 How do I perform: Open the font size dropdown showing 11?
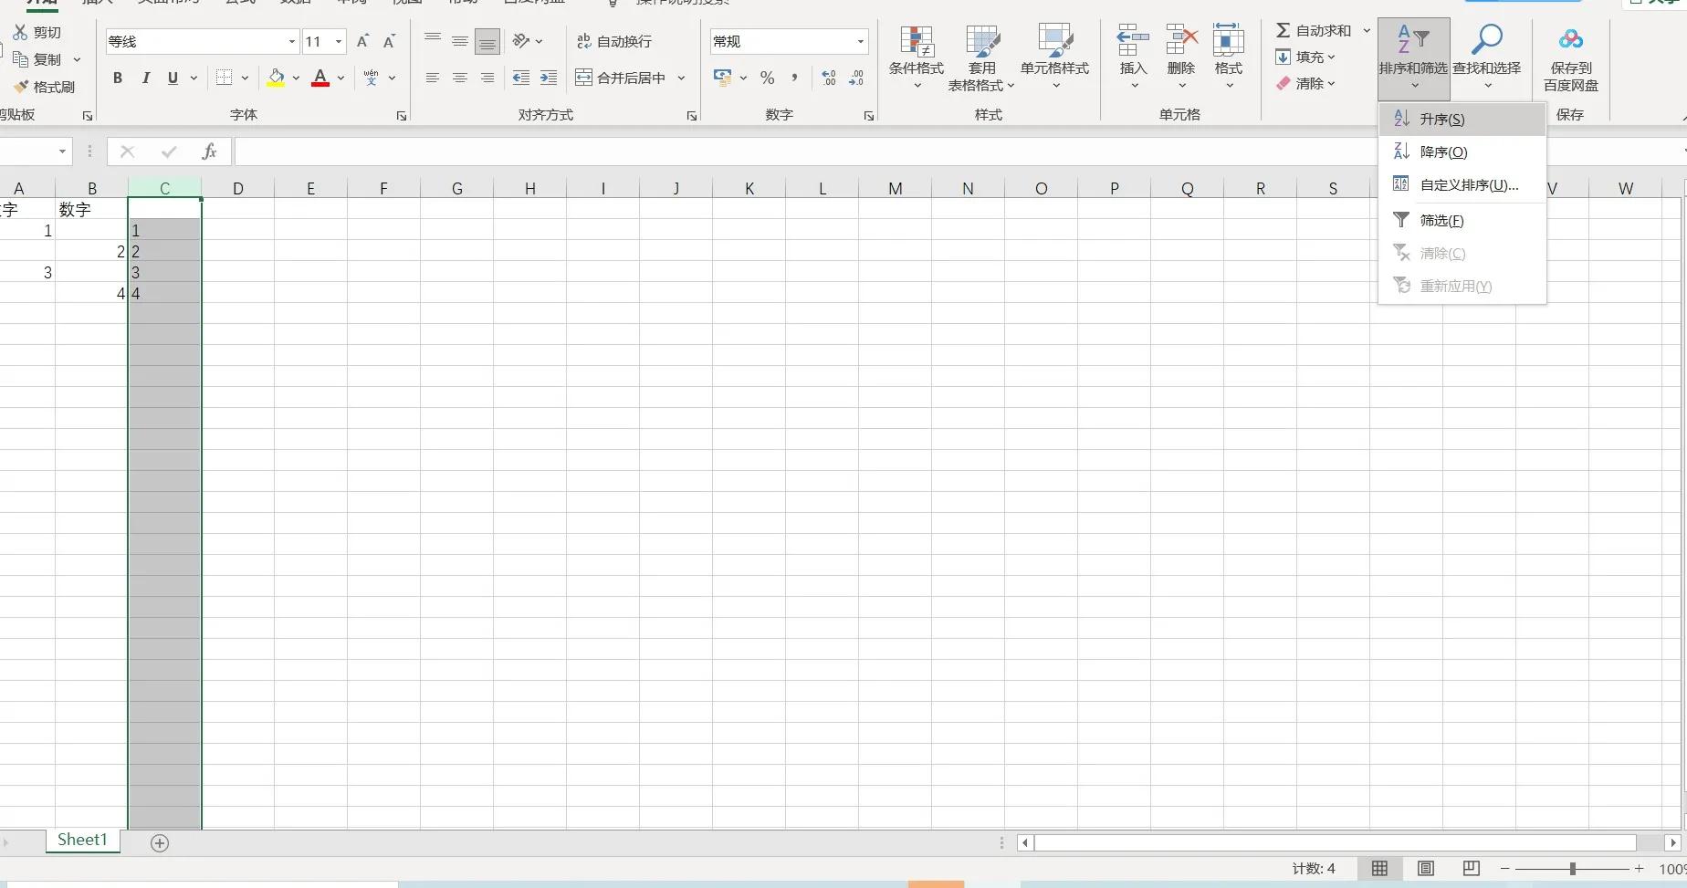click(339, 41)
